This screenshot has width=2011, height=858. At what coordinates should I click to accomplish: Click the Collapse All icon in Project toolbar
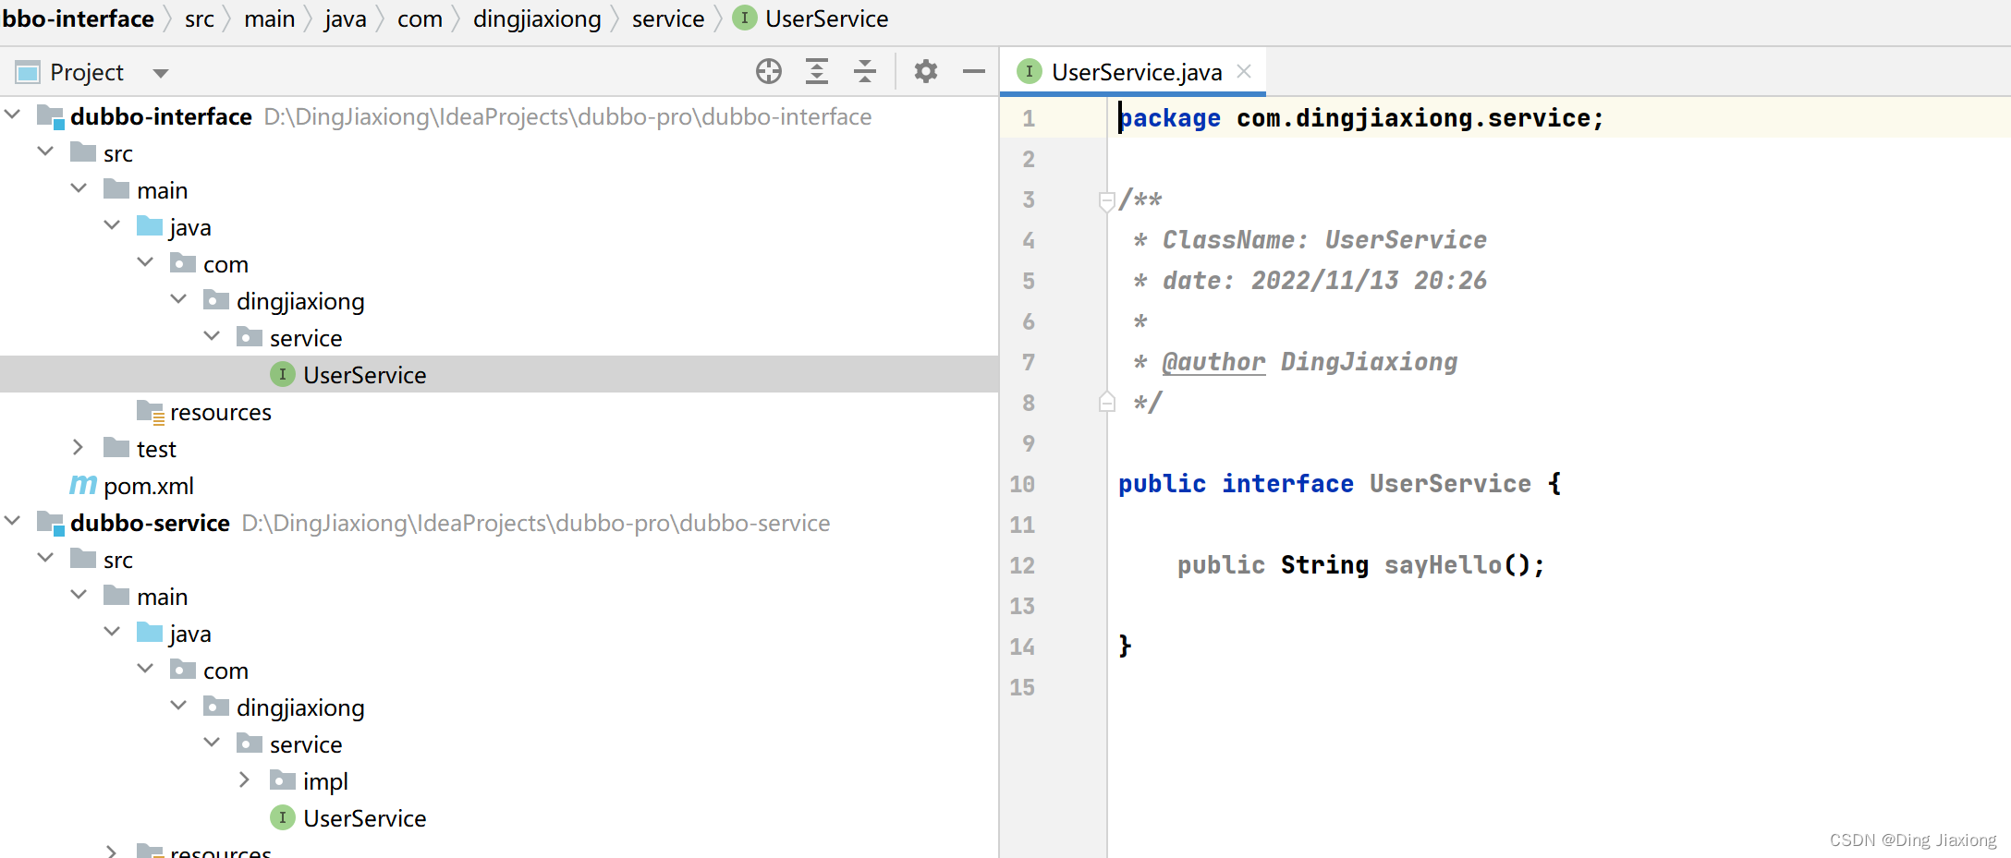click(865, 71)
